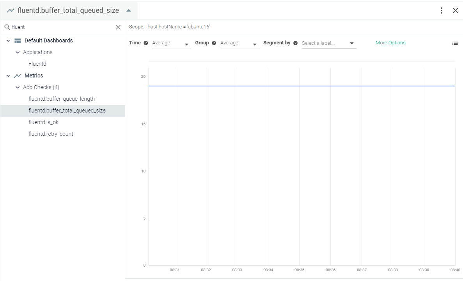This screenshot has width=463, height=281.
Task: Collapse the Metrics tree section
Action: (8, 76)
